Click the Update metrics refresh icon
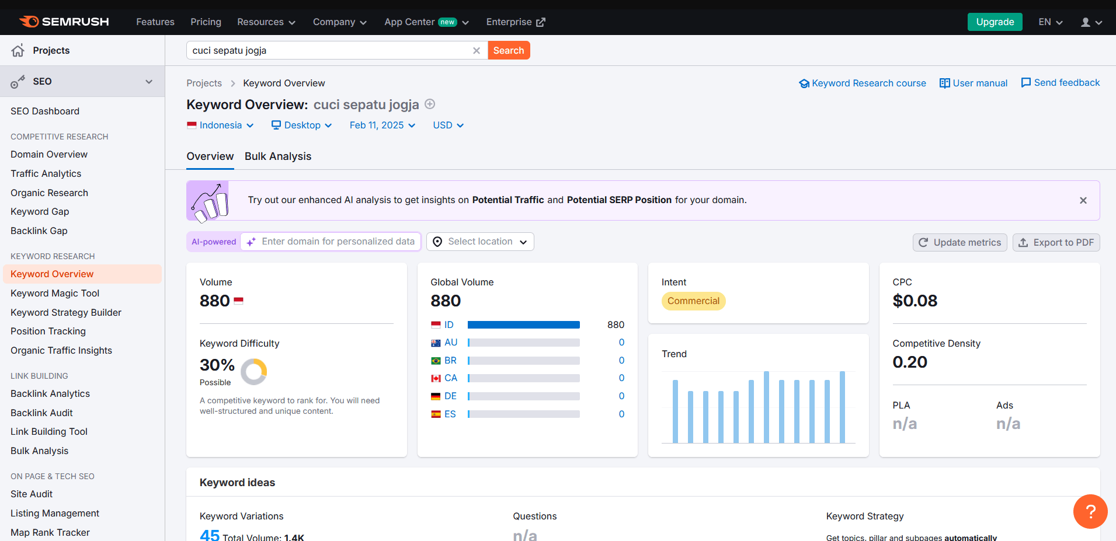The image size is (1116, 541). tap(923, 243)
